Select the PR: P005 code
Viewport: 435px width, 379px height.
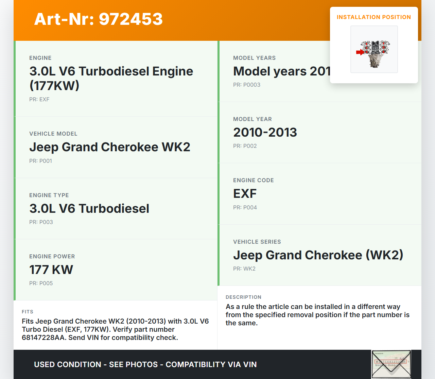(41, 283)
